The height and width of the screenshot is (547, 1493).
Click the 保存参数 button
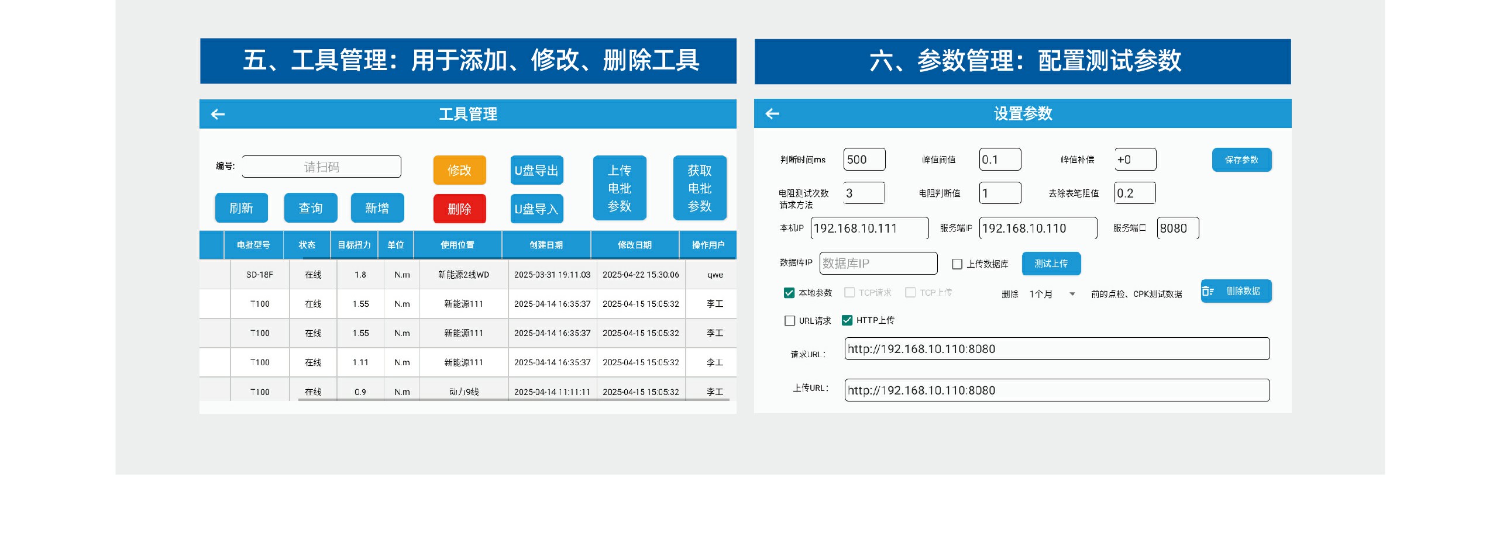pos(1241,160)
